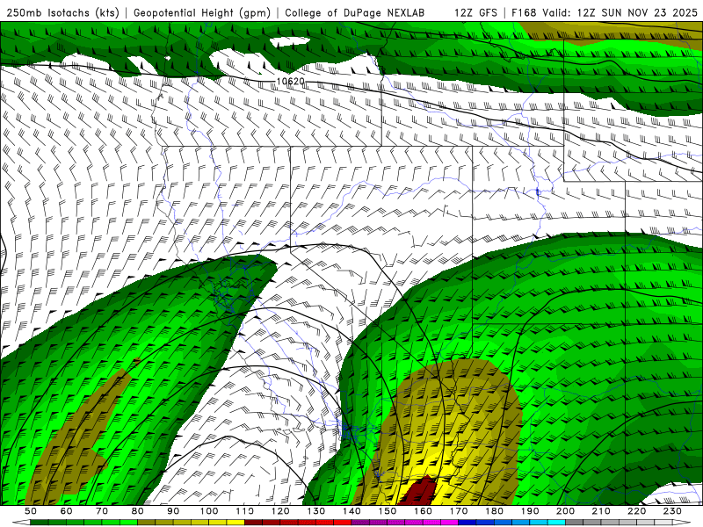
Task: Select the 190 value on the color scale
Action: [x=530, y=511]
